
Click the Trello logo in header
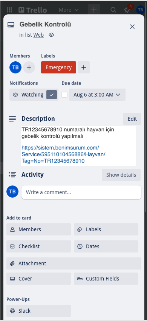coord(33,10)
